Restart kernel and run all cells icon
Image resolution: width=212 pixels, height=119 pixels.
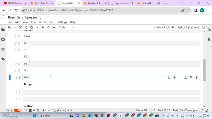tap(54, 27)
